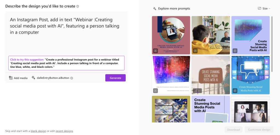Select the beach speech-bubble design thumbnail
Viewport: 280px width, 135px height.
[211, 75]
